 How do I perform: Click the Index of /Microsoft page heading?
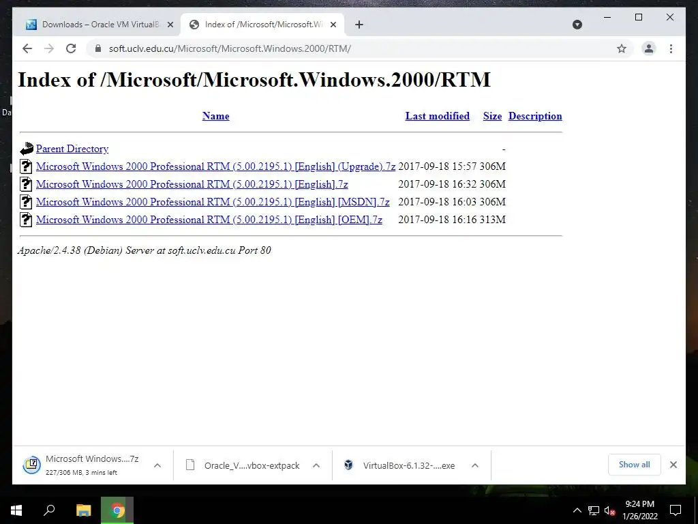click(x=254, y=80)
